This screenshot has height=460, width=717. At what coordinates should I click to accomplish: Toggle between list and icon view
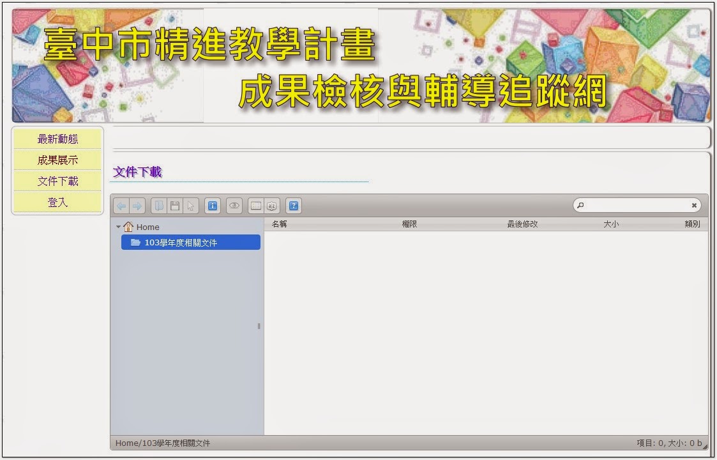pos(256,206)
